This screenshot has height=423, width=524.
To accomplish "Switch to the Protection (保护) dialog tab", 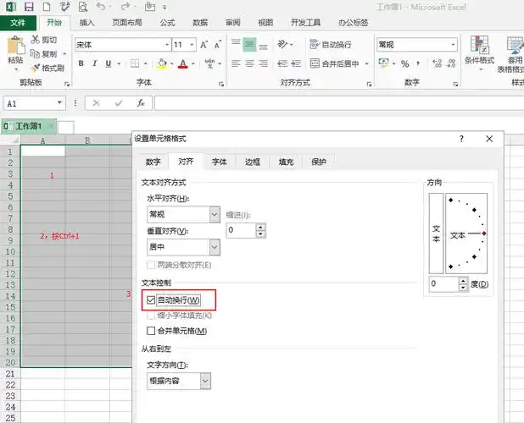I will tap(319, 162).
